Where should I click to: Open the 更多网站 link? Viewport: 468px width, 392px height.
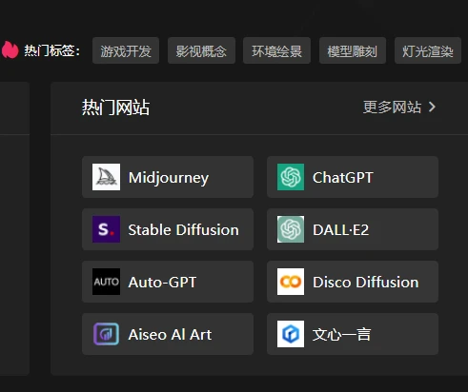392,107
